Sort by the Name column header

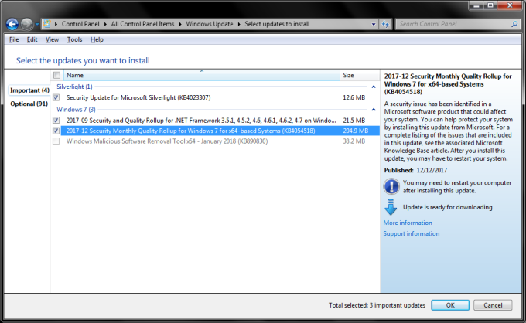(202, 75)
